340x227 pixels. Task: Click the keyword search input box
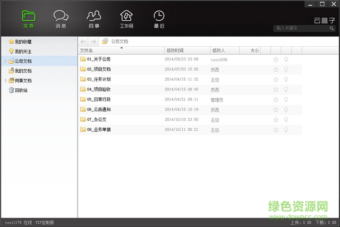(302, 28)
